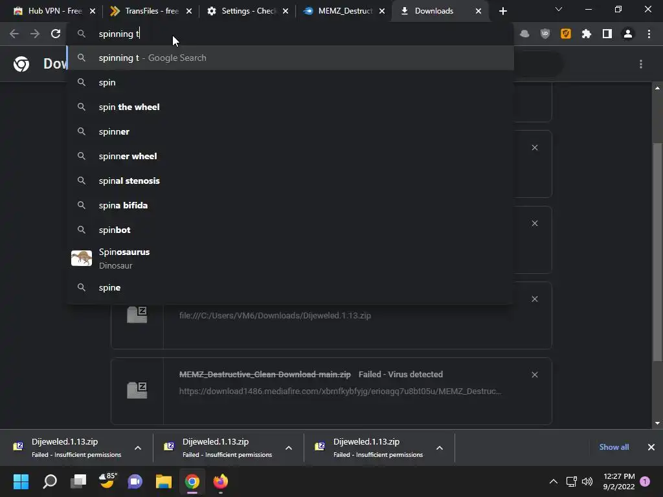Select 'spinning t - Google Search' suggestion
663x497 pixels.
290,58
